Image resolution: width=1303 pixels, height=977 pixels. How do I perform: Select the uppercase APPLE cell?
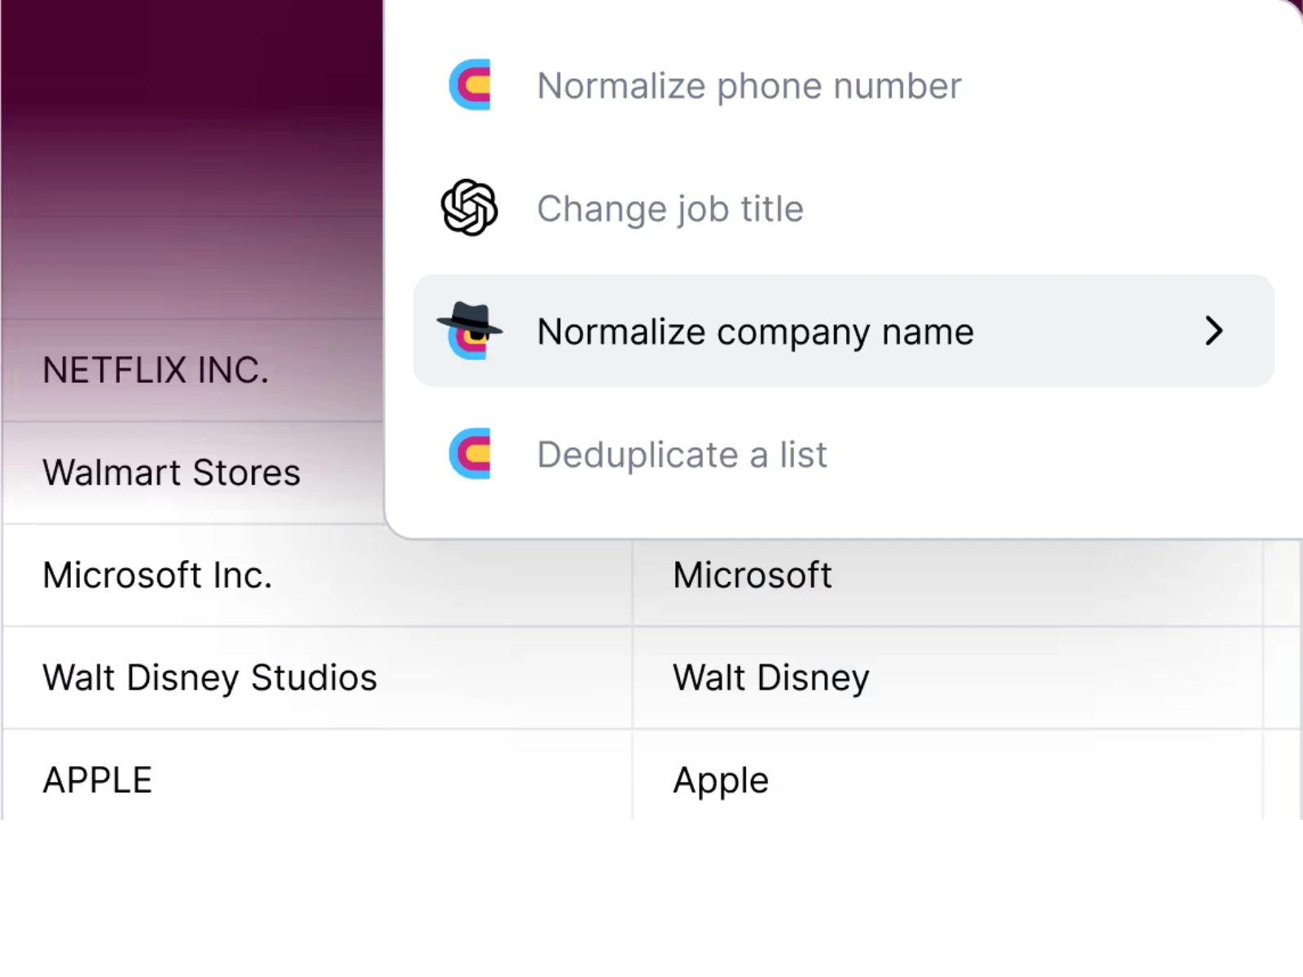[x=97, y=780]
